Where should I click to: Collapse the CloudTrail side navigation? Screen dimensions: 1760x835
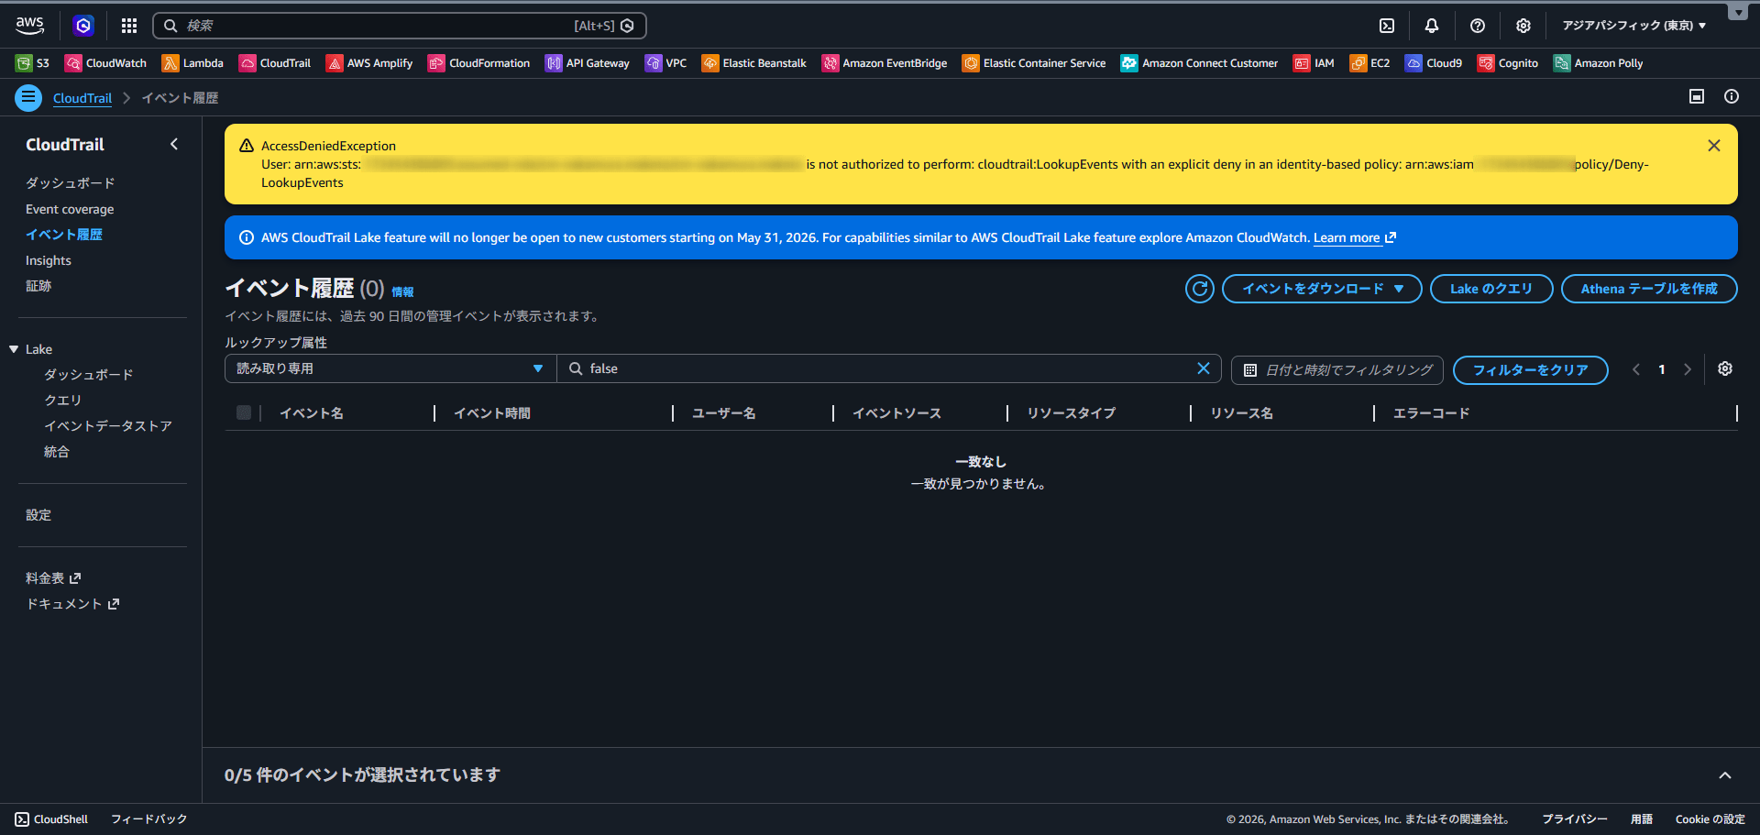pos(174,144)
